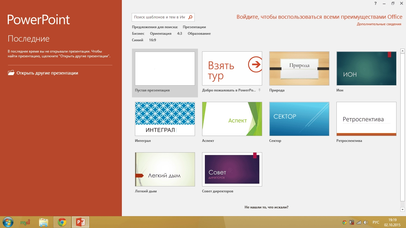The image size is (406, 228).
Task: Click the volume speaker tray icon
Action: tap(366, 222)
